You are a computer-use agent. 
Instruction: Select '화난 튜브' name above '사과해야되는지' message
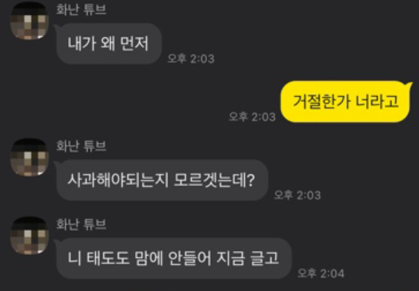pyautogui.click(x=81, y=146)
